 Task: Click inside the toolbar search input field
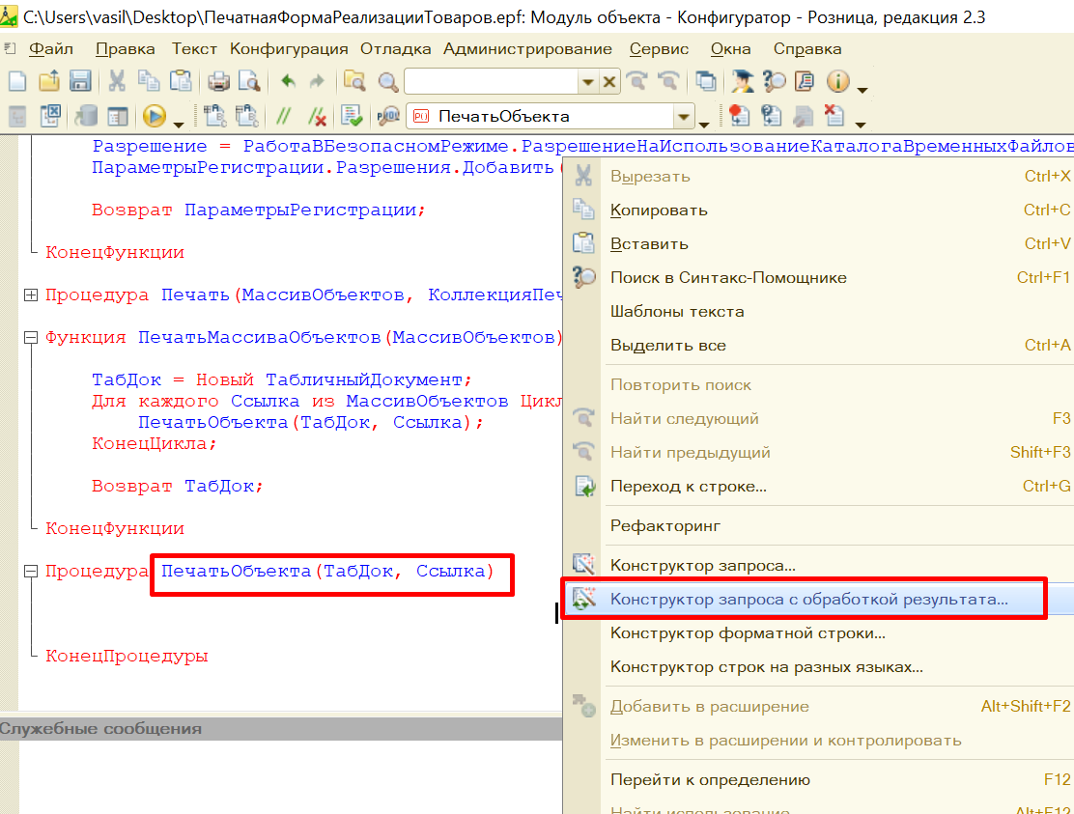coord(491,82)
